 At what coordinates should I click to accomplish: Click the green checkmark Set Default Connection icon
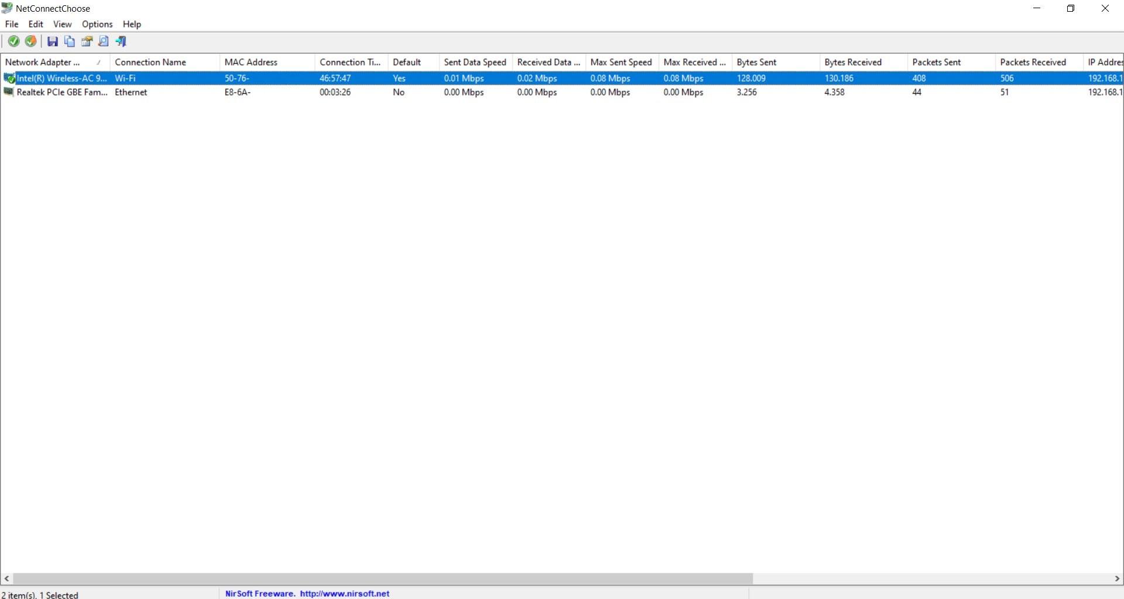click(13, 41)
